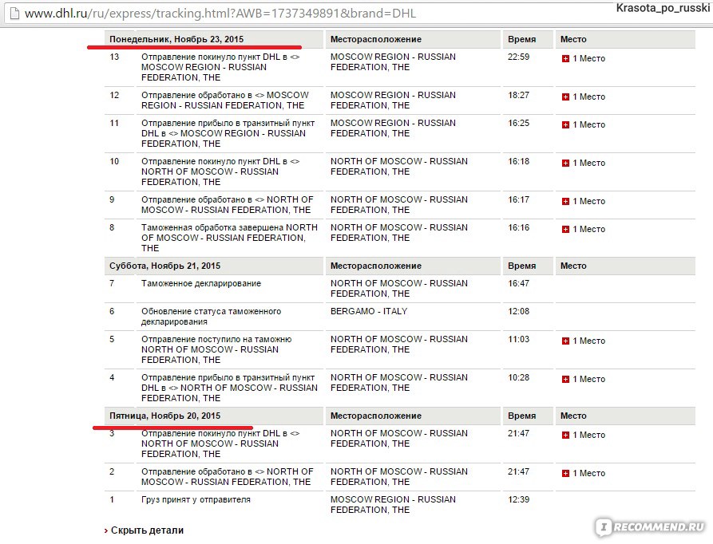713x544 pixels.
Task: Click 'Груз принят у отправителя' status
Action: (x=196, y=499)
